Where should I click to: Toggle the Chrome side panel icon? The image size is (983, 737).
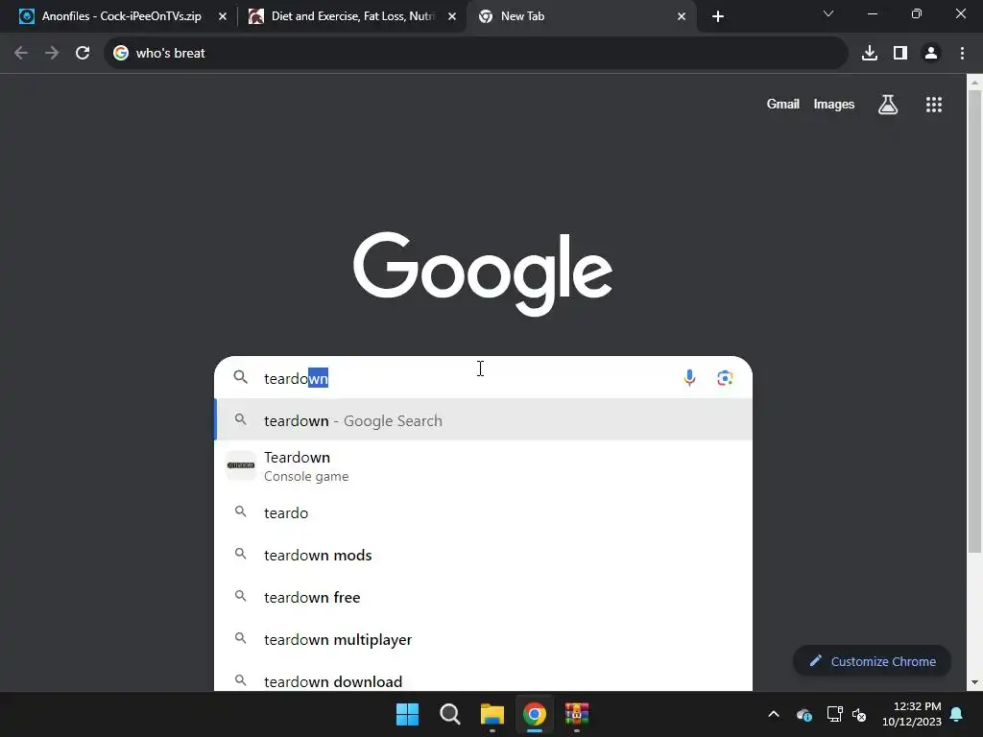click(x=900, y=54)
